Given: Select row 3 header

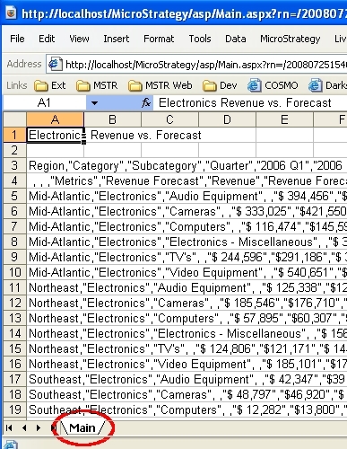Looking at the screenshot, I should [x=14, y=165].
